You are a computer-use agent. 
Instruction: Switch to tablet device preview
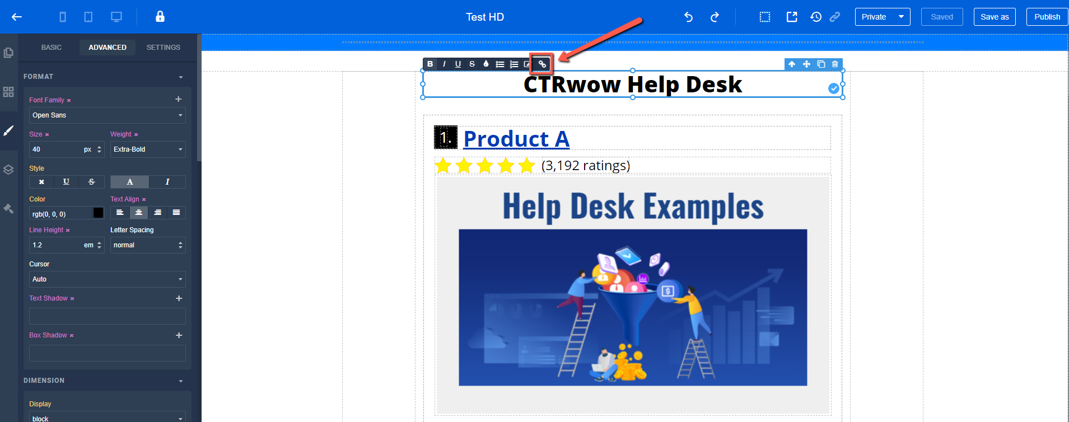tap(88, 17)
